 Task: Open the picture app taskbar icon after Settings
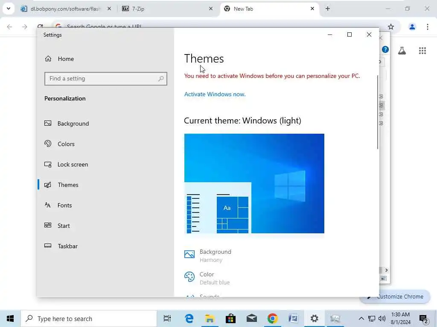point(335,318)
